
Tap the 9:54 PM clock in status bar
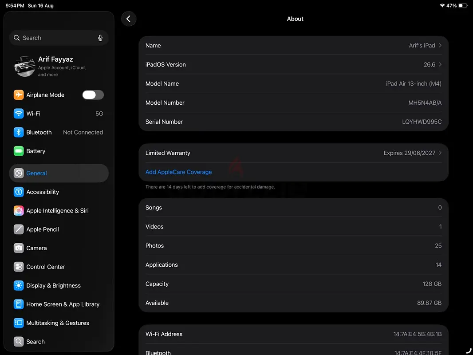15,5
